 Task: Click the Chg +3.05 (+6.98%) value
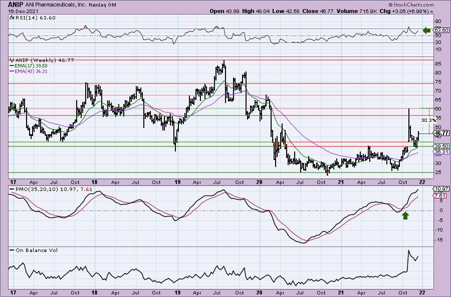pos(403,11)
